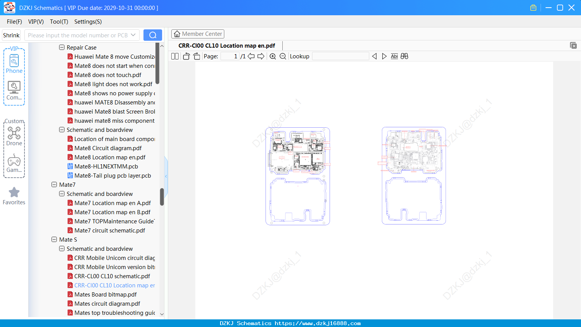Go to next page arrow
This screenshot has width=581, height=327.
pyautogui.click(x=261, y=56)
